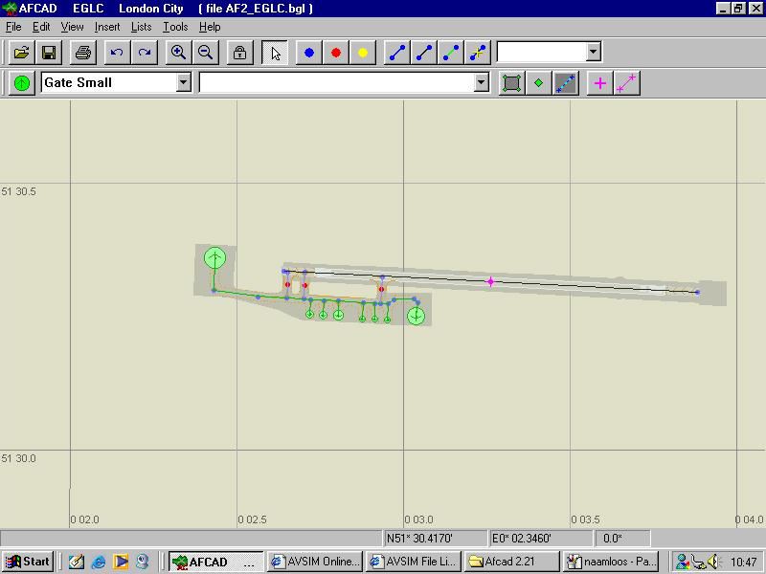Toggle the green diamond node tool

click(537, 83)
